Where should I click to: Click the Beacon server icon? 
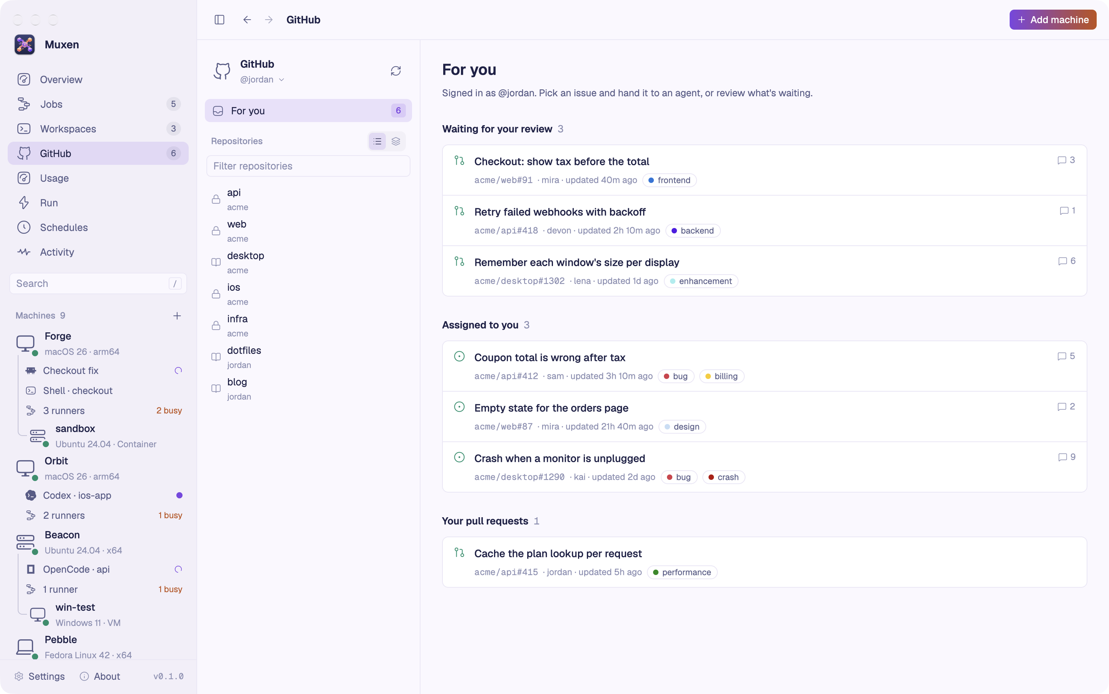point(26,542)
